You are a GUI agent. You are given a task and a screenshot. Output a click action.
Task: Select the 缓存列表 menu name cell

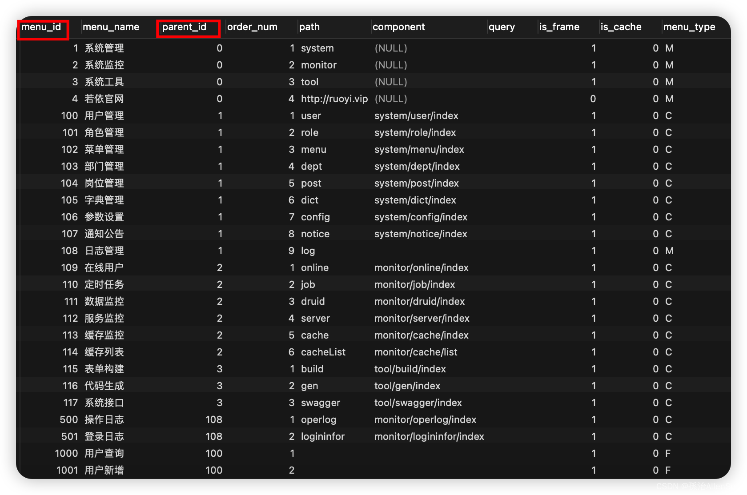(104, 352)
